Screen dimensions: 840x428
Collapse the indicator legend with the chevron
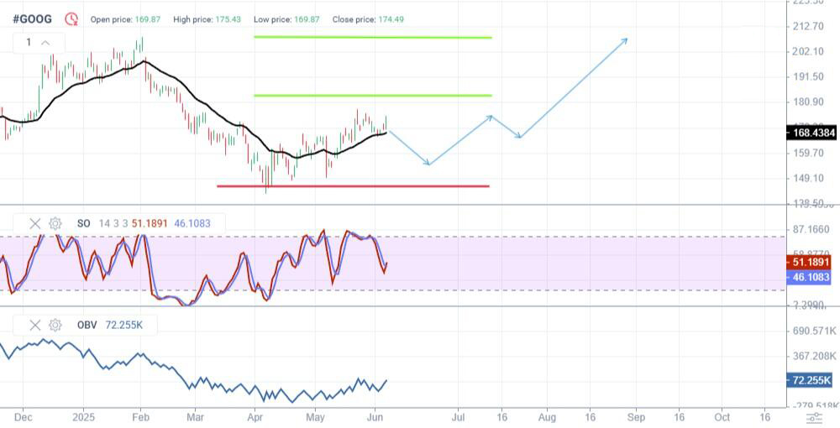click(x=45, y=43)
